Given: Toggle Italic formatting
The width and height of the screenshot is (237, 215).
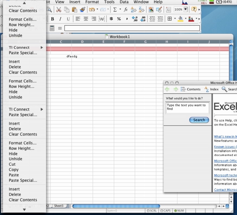Looking at the screenshot, I should coord(60,19).
